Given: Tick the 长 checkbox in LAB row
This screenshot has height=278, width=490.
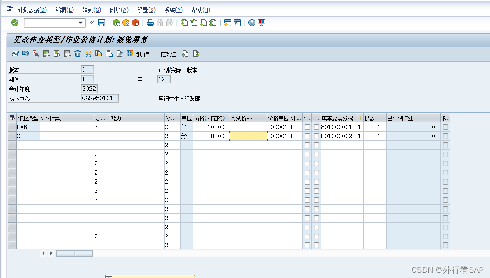Looking at the screenshot, I should tap(445, 127).
